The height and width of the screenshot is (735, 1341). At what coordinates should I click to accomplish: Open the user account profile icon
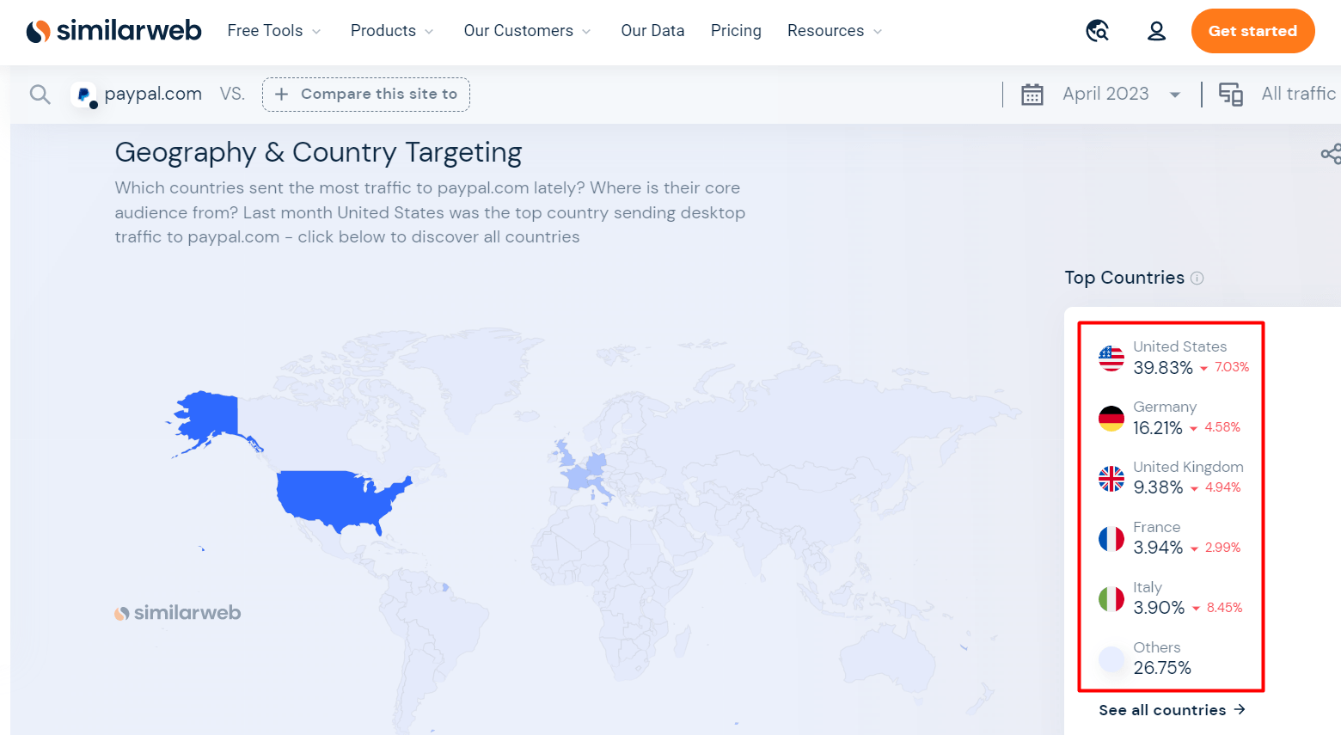pyautogui.click(x=1156, y=31)
